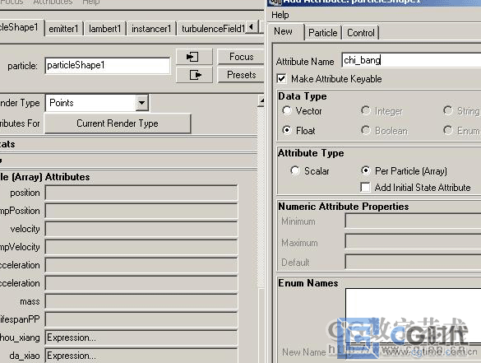Select Vector data type
The image size is (481, 363).
click(x=287, y=110)
